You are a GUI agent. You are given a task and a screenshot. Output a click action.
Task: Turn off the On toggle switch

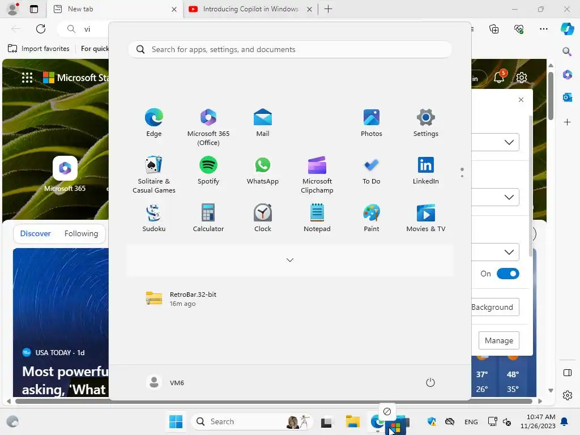pyautogui.click(x=508, y=274)
